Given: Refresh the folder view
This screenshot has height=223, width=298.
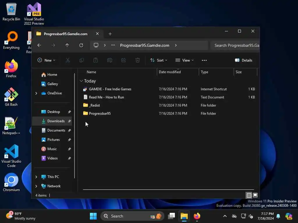Looking at the screenshot, I should point(81,45).
